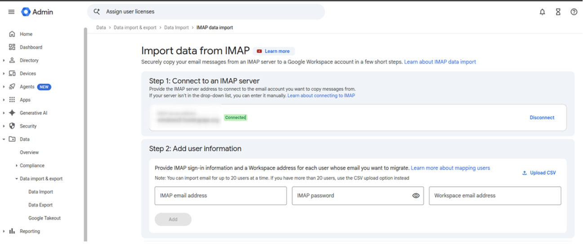
Task: Click the Upload CSV button
Action: point(538,173)
